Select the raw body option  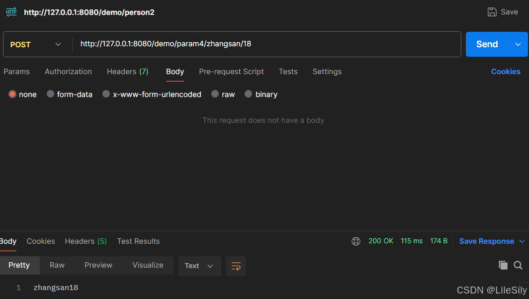pos(215,94)
